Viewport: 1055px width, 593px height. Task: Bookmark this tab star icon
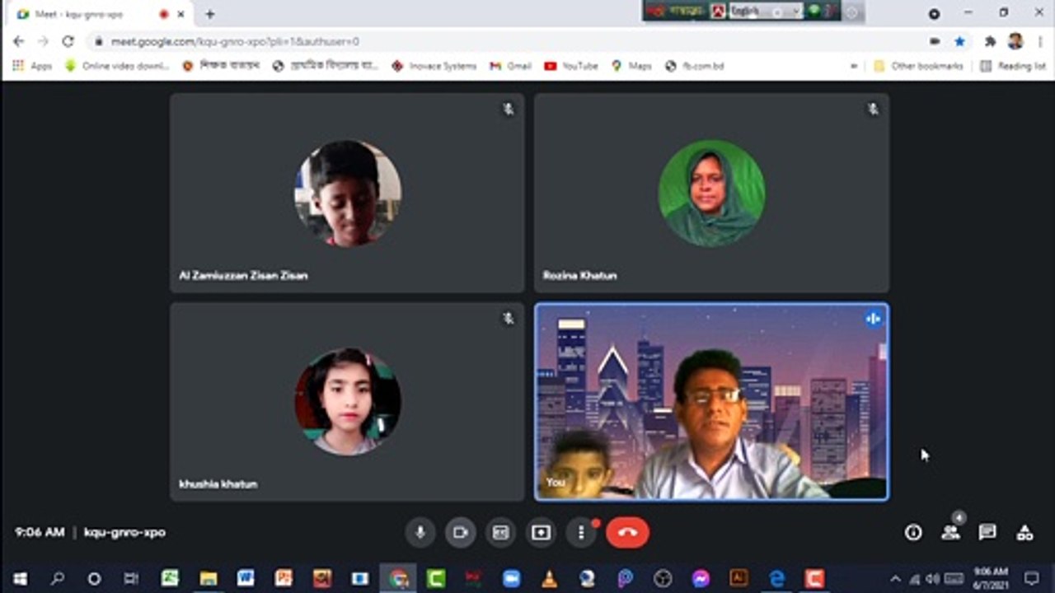pos(959,41)
